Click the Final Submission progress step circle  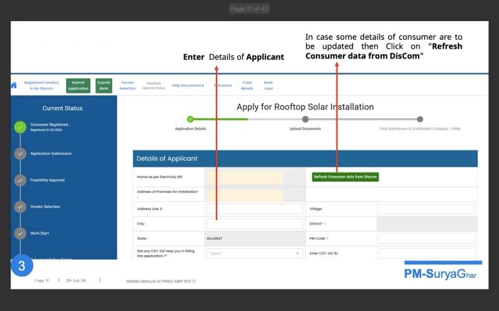(x=420, y=119)
